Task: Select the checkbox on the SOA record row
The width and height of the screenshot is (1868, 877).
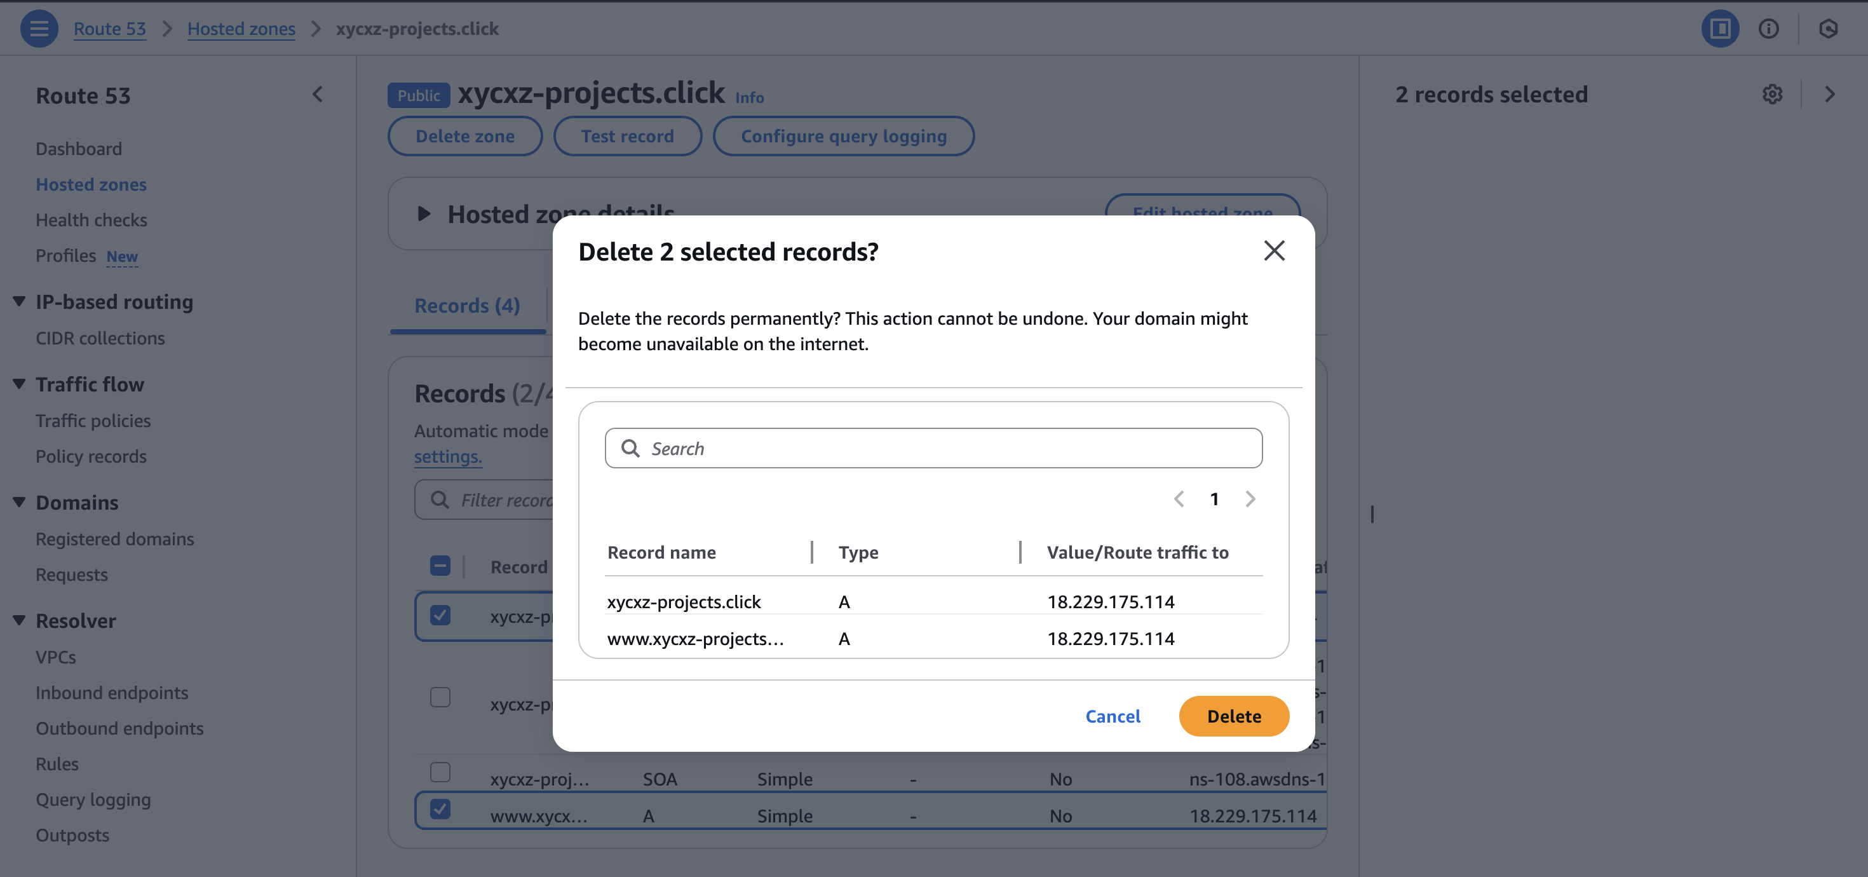Action: pyautogui.click(x=440, y=772)
